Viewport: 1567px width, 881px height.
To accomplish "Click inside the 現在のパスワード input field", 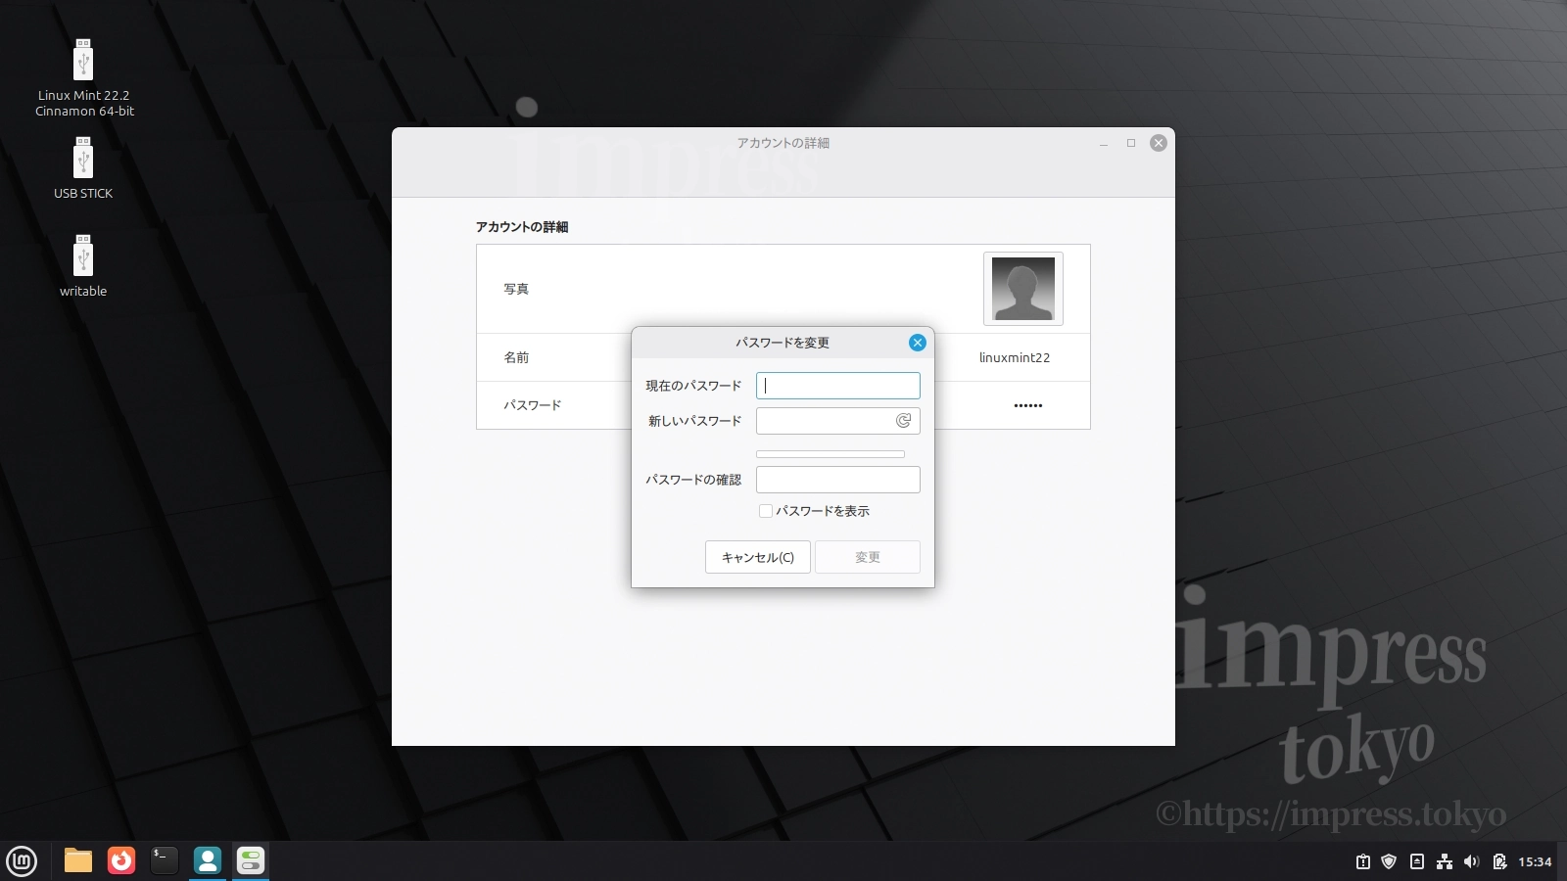I will (837, 385).
